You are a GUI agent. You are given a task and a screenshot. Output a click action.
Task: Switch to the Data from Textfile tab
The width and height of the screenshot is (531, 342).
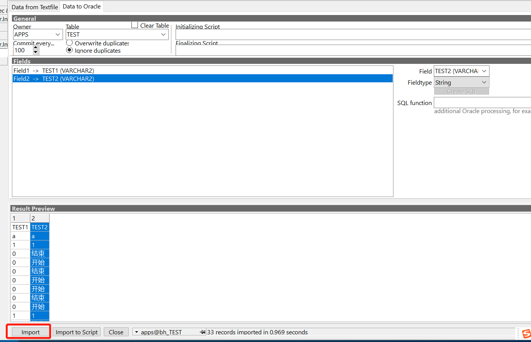[35, 7]
